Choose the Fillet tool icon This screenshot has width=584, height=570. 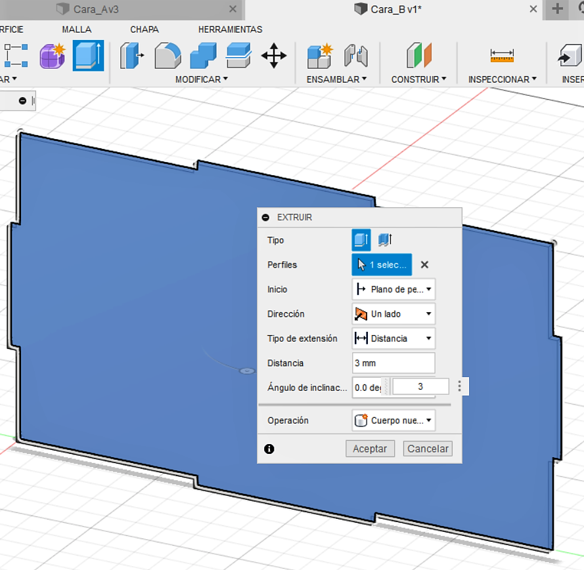[x=168, y=56]
